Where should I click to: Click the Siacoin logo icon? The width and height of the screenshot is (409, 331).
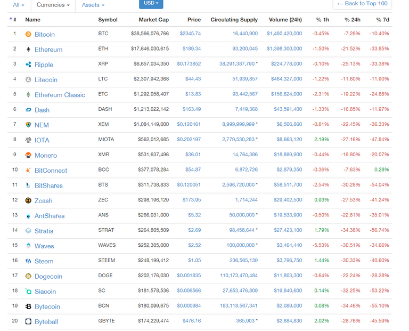tap(28, 292)
